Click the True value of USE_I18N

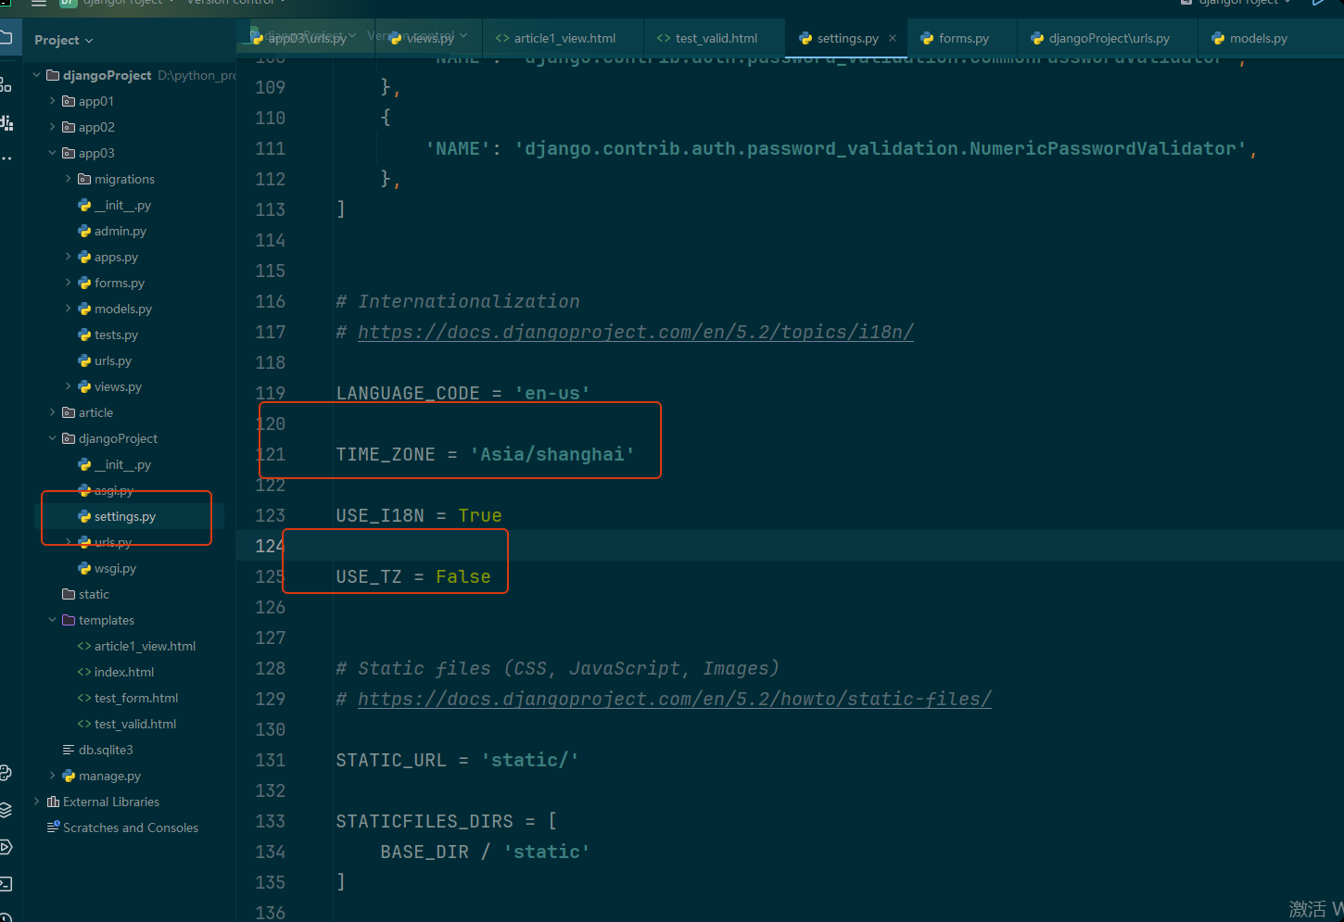point(480,515)
